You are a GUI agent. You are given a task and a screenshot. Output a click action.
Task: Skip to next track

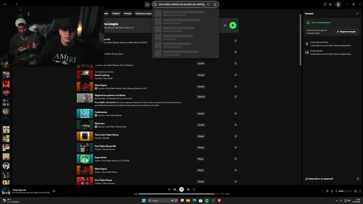(188, 189)
